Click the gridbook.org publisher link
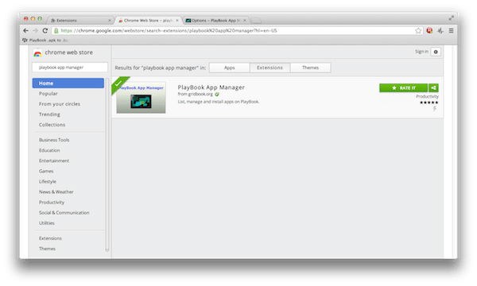 click(x=200, y=95)
